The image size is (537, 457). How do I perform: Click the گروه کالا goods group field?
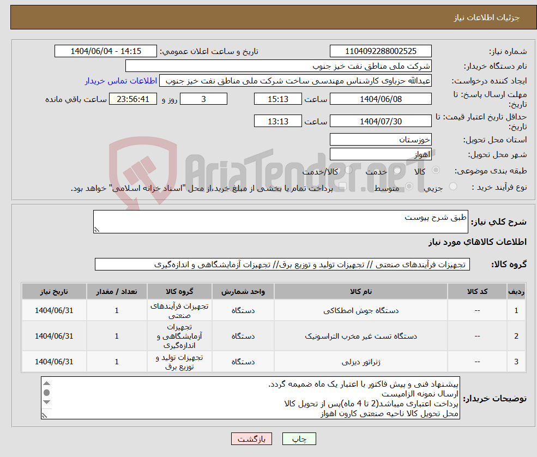coord(282,264)
